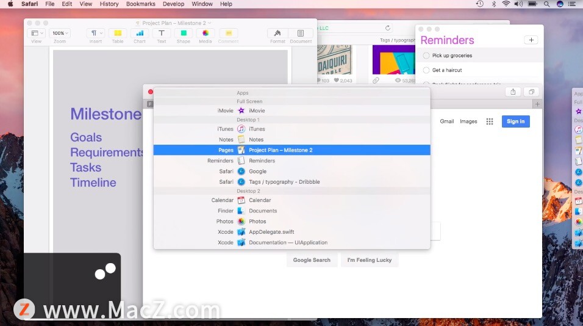Open a new Safari tab with plus
This screenshot has height=326, width=583.
[537, 104]
